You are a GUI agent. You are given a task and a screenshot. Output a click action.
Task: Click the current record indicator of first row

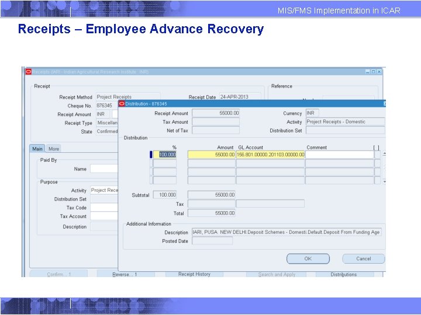pyautogui.click(x=151, y=155)
